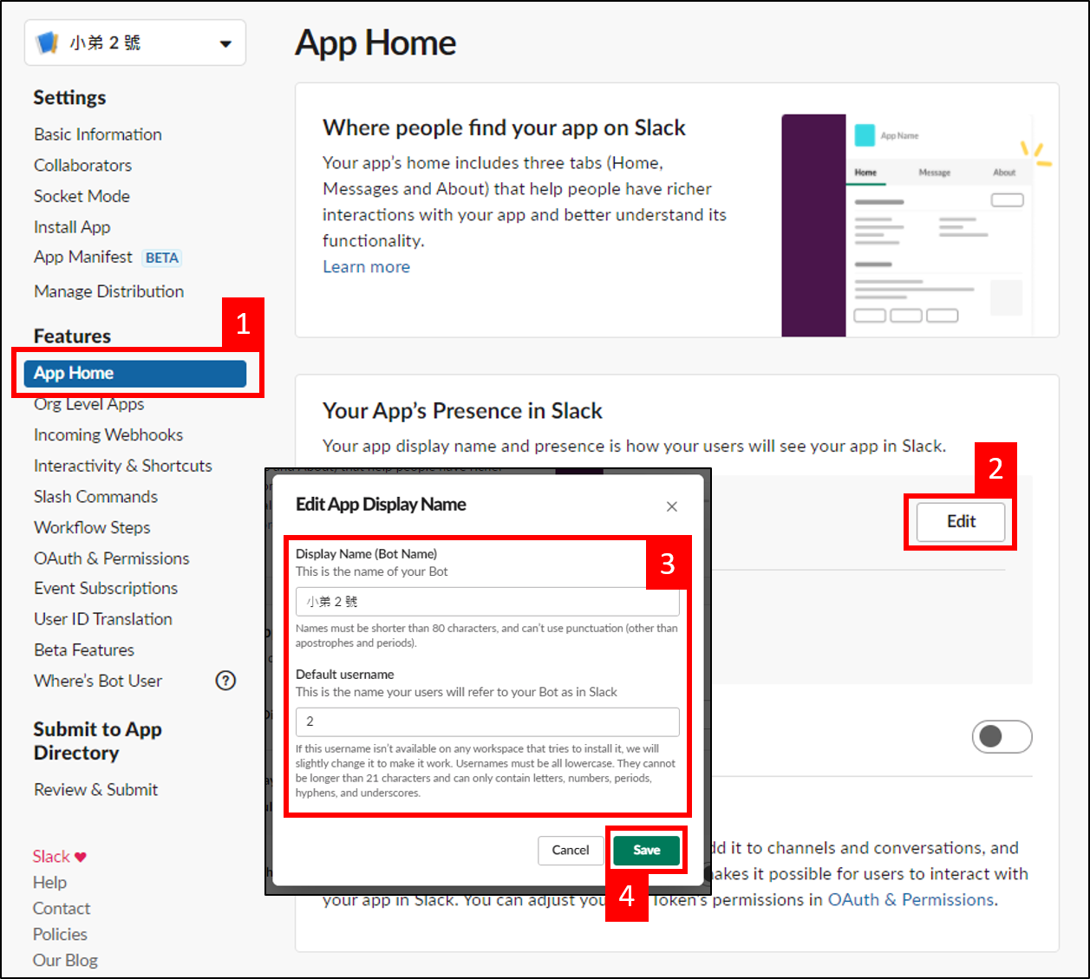This screenshot has width=1090, height=979.
Task: Open the app selector dropdown 小弟 2 號
Action: point(135,42)
